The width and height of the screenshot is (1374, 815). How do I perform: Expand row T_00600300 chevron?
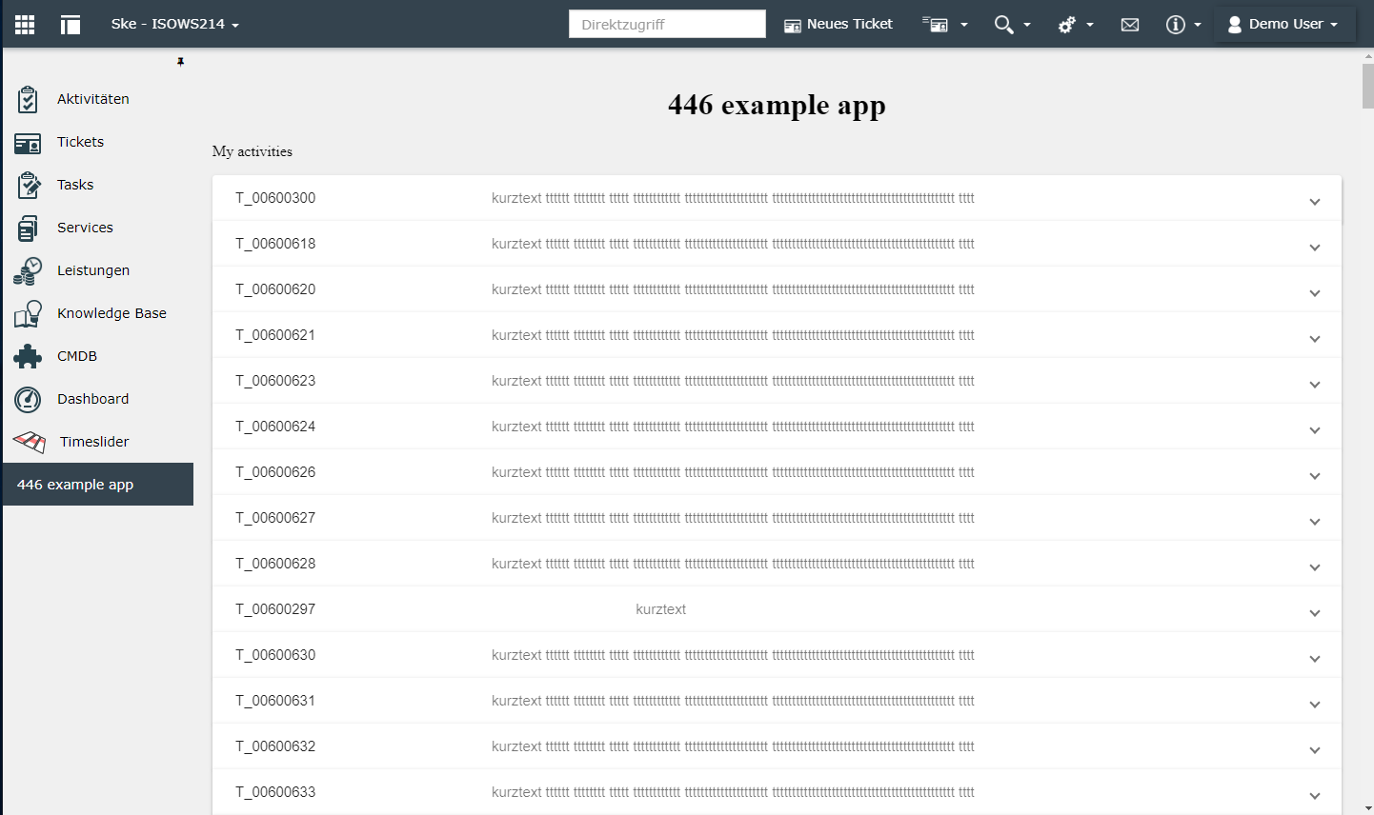[1315, 202]
